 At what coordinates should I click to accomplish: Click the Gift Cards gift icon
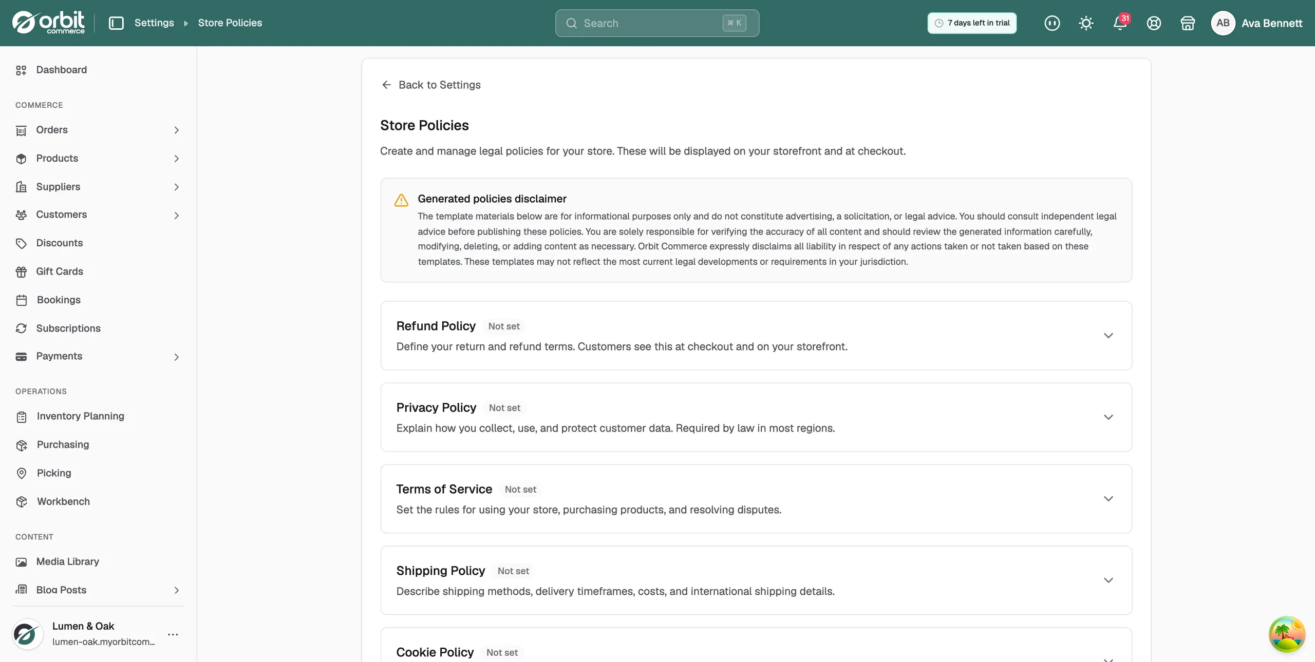pos(21,271)
